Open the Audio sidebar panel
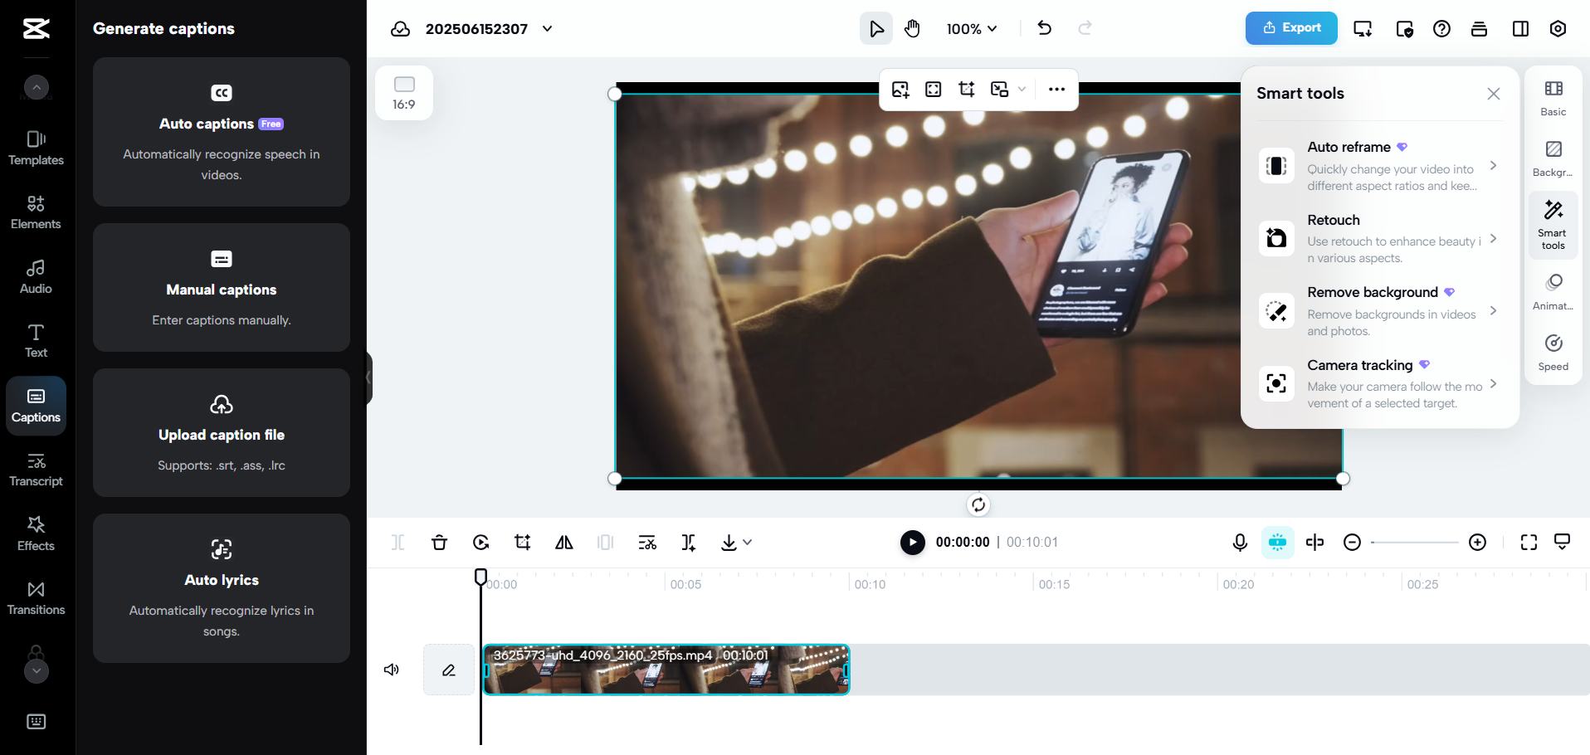1590x755 pixels. [x=36, y=277]
